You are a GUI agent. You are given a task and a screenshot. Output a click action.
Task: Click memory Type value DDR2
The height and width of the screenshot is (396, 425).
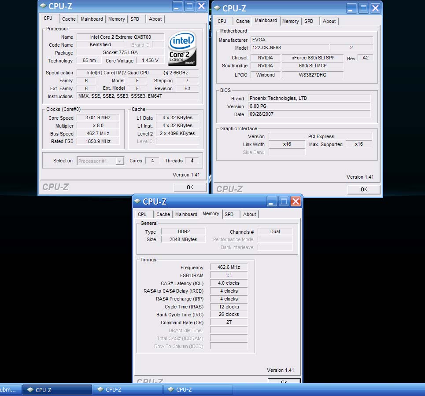click(x=184, y=231)
